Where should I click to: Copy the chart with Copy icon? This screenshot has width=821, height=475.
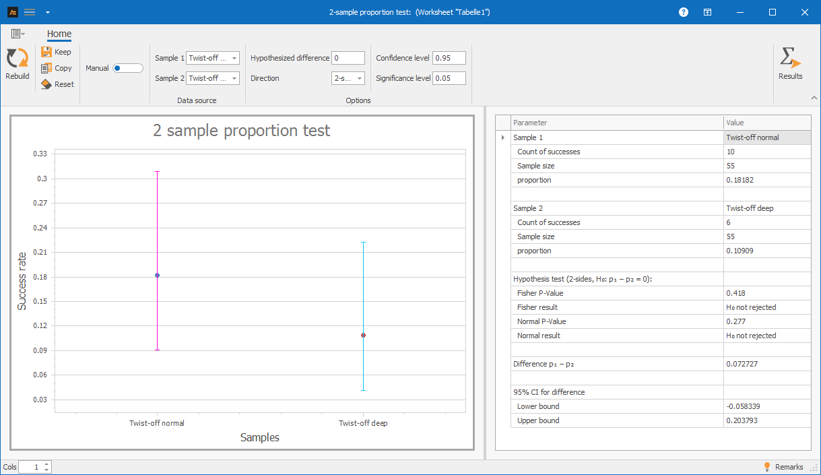46,68
